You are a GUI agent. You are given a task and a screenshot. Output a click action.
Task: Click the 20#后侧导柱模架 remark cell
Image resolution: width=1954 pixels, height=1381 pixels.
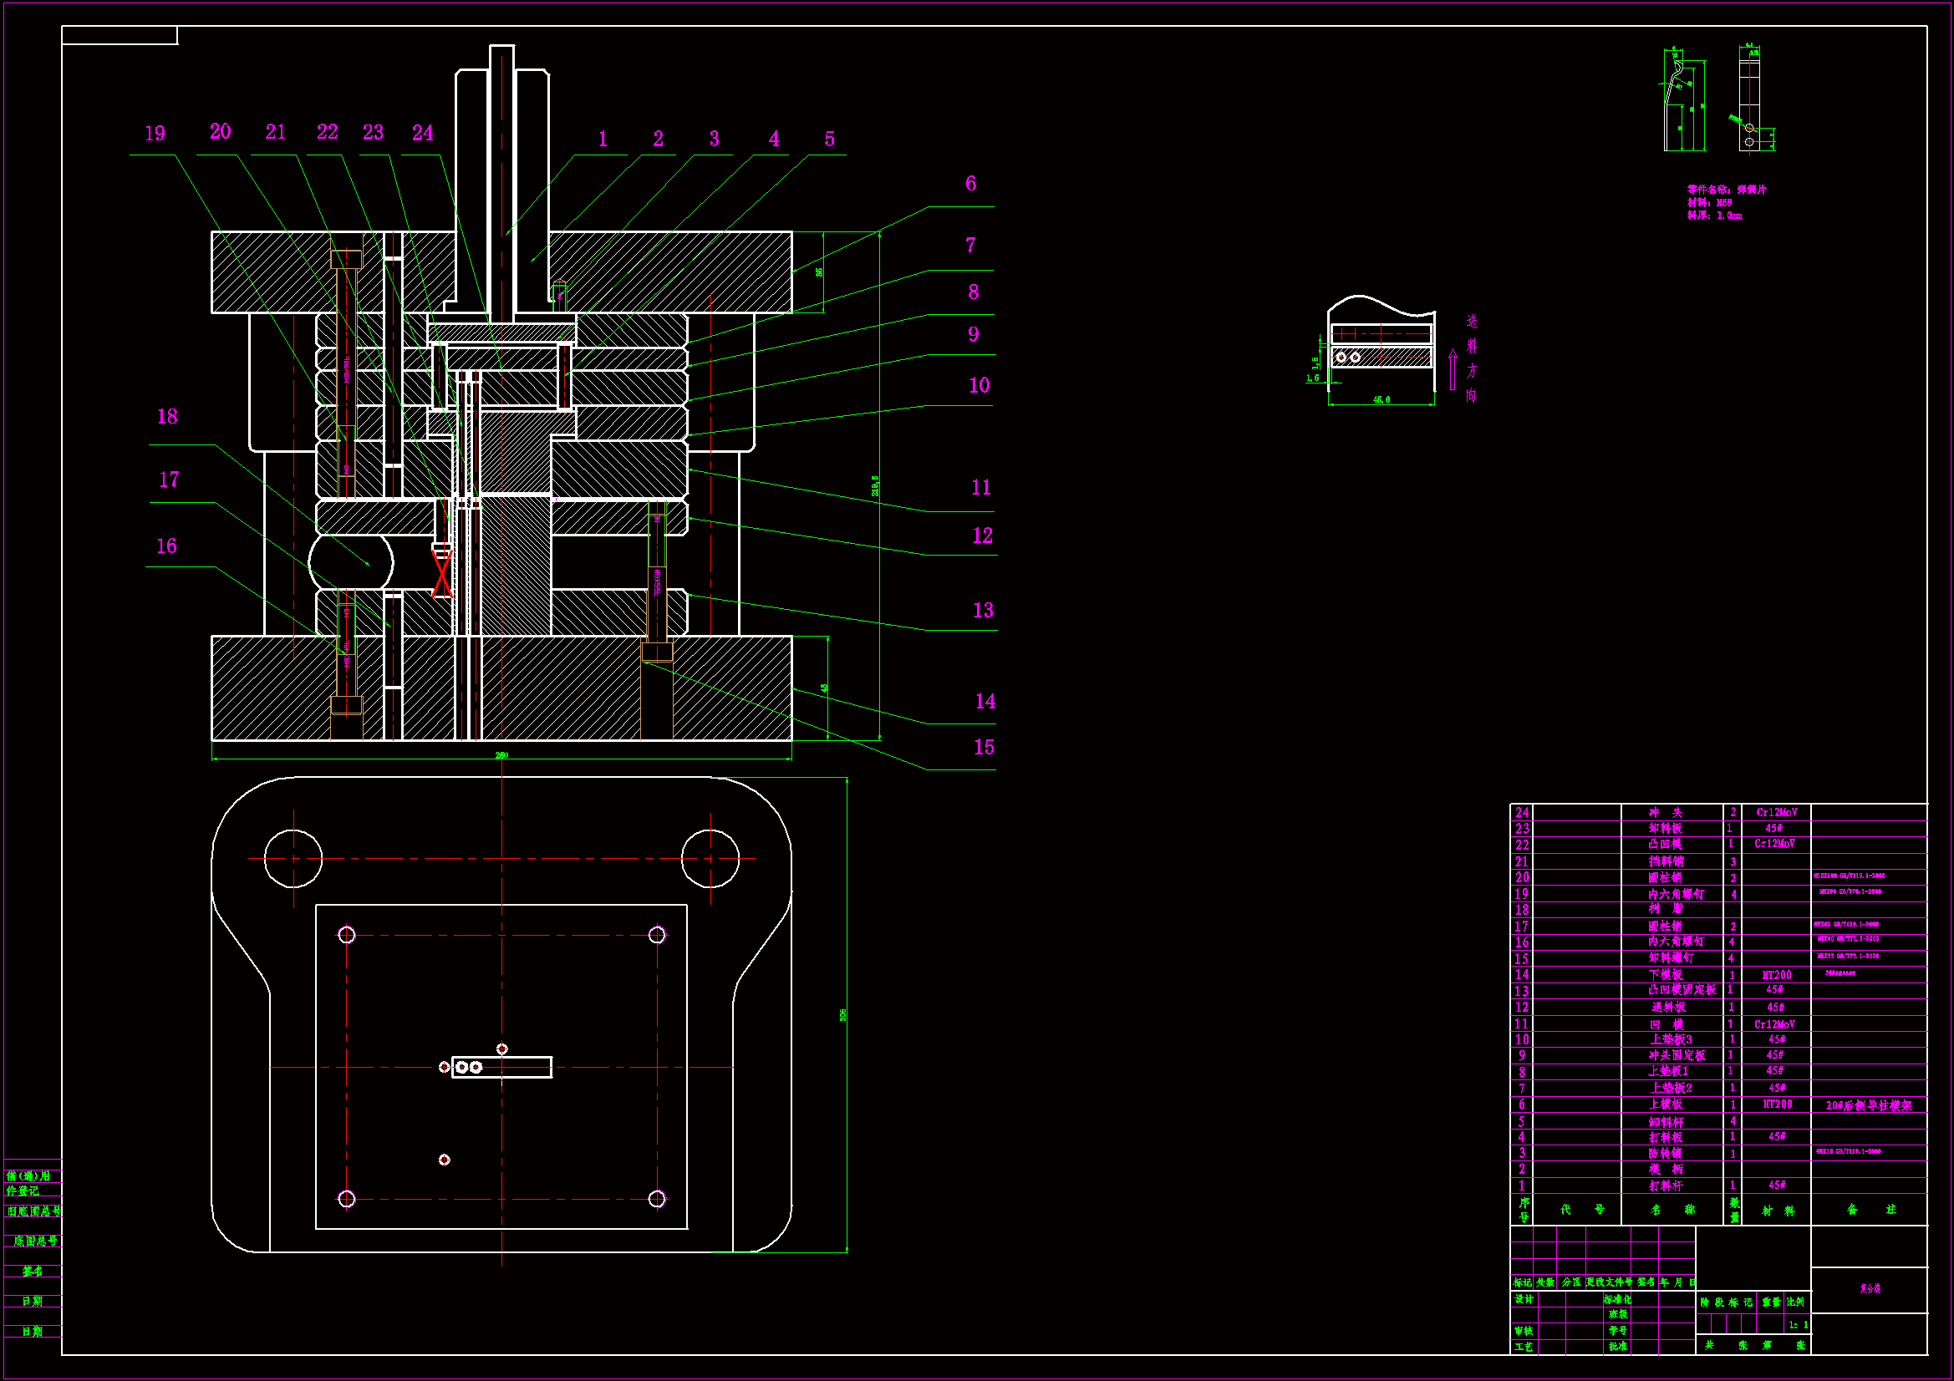[1868, 1105]
